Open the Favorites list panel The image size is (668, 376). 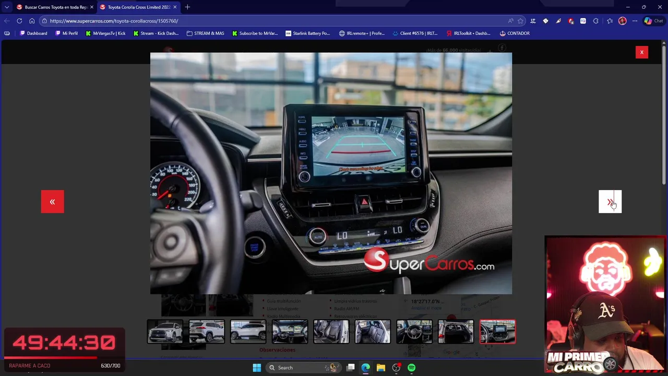pos(610,21)
